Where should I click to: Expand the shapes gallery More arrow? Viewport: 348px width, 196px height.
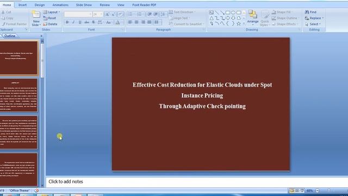click(244, 23)
